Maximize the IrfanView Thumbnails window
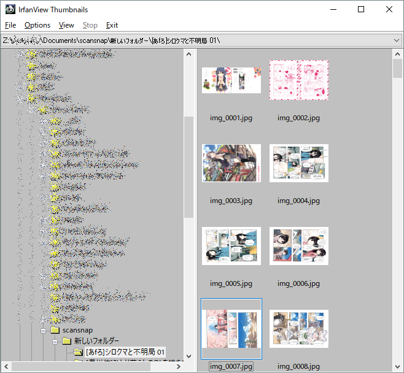Screen dimensions: 404x373 pyautogui.click(x=361, y=10)
